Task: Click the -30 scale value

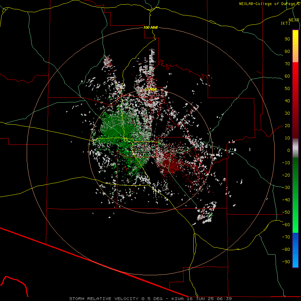Action: (286, 188)
